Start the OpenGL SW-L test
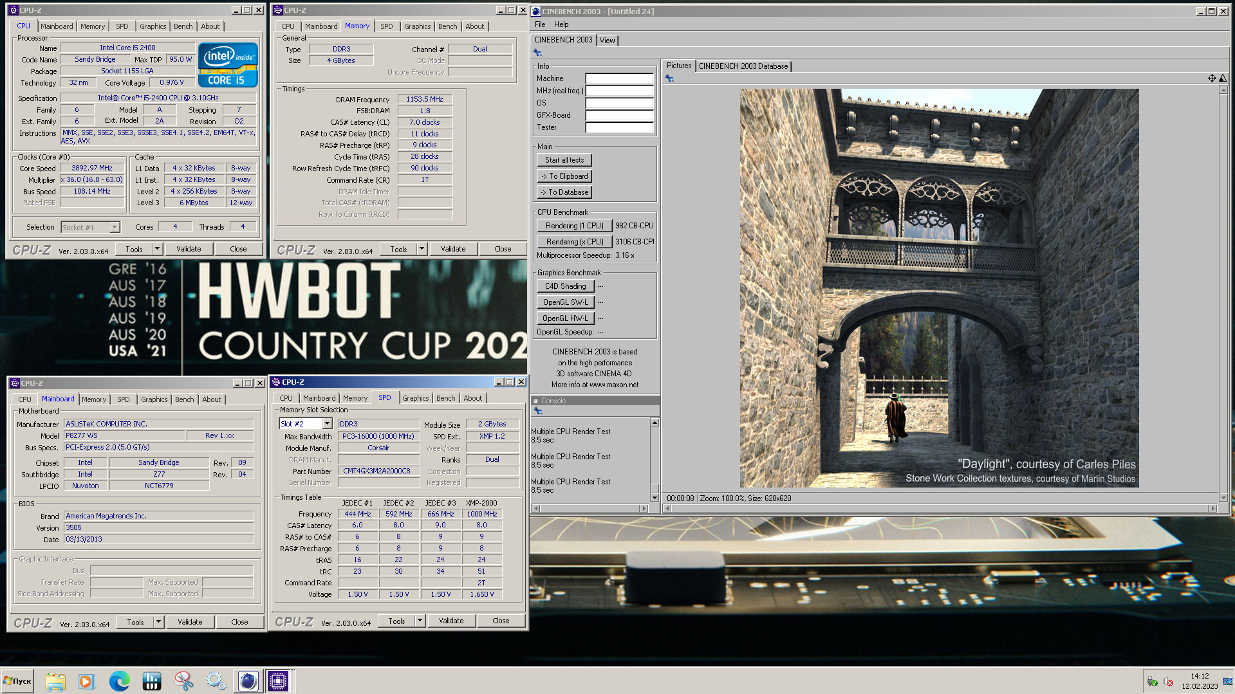Screen dimensions: 1235x694 (566, 302)
